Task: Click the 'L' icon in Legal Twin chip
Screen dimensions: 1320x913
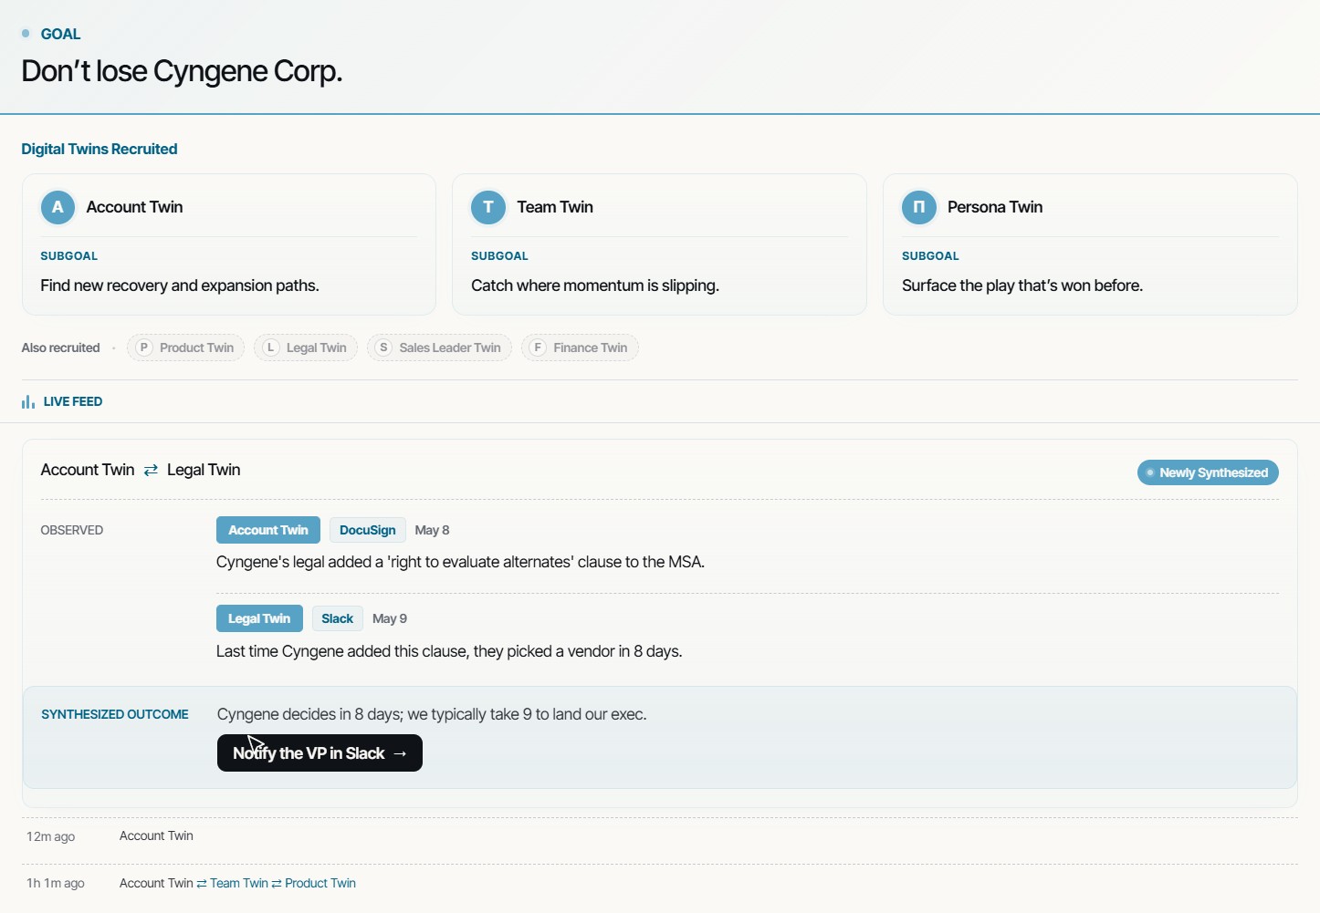Action: [x=270, y=348]
